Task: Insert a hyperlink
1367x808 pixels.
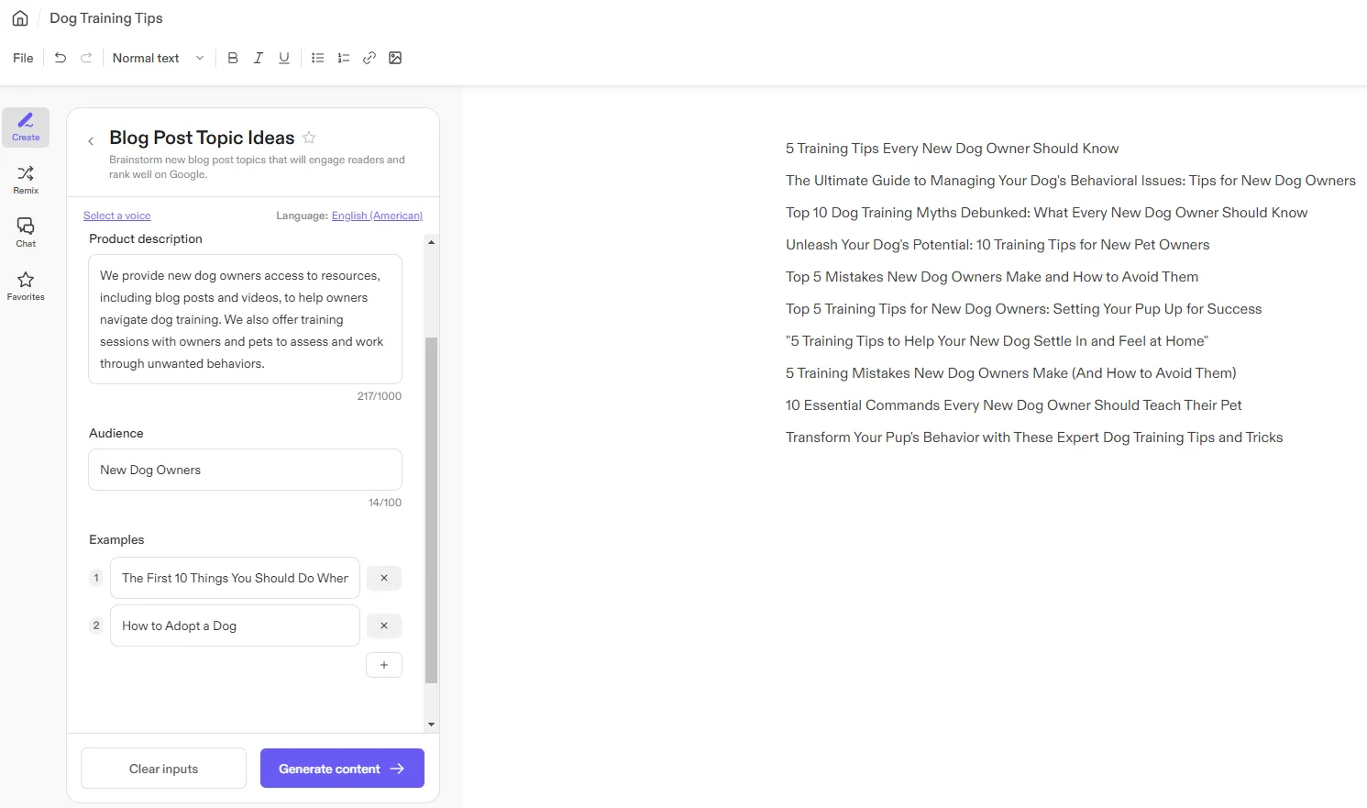Action: click(369, 58)
